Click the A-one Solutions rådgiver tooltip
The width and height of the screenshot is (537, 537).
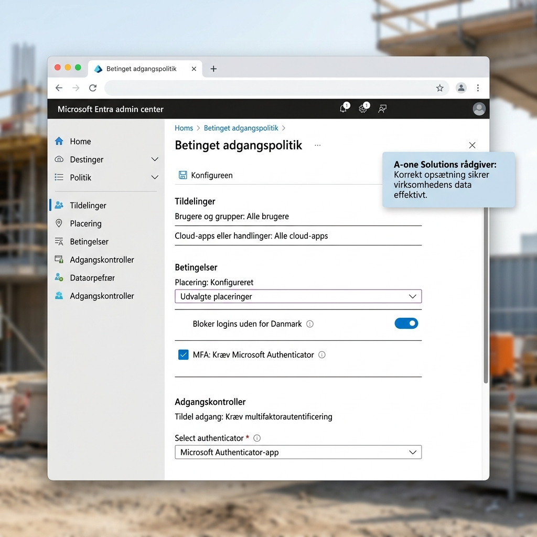[x=448, y=179]
